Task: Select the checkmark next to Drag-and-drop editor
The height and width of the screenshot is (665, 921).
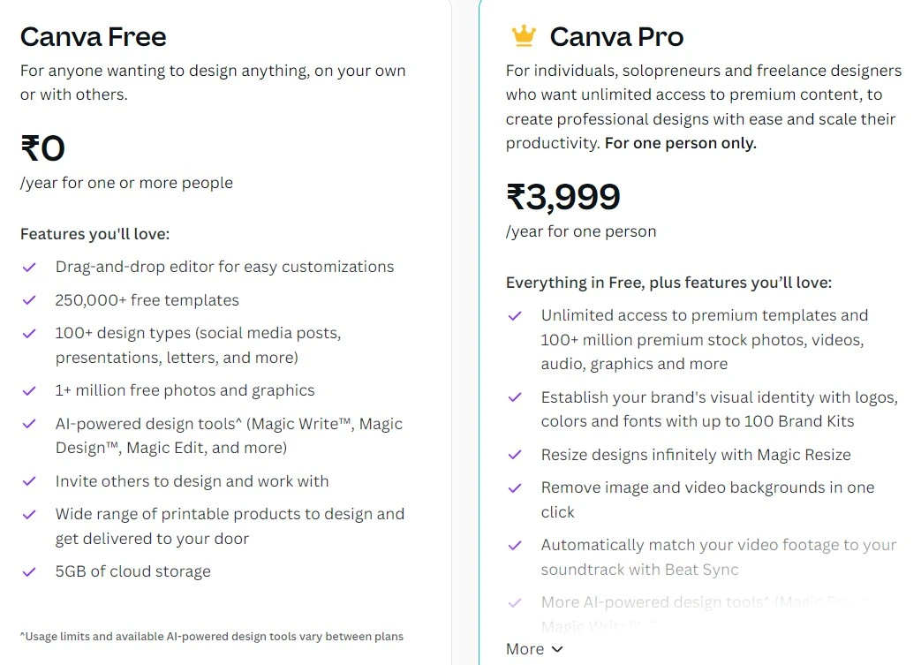Action: [x=29, y=267]
